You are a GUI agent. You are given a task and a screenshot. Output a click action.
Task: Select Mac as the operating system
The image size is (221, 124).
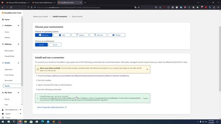pyautogui.click(x=62, y=35)
